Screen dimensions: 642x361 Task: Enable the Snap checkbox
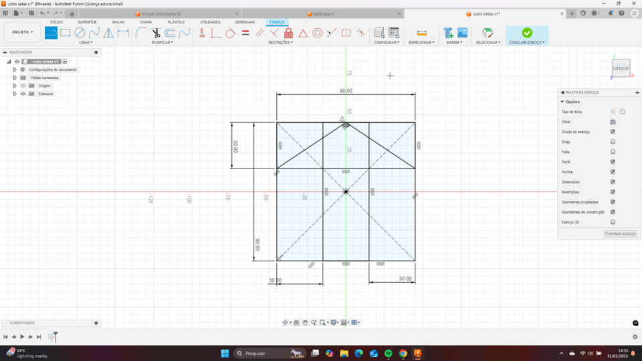(x=613, y=142)
